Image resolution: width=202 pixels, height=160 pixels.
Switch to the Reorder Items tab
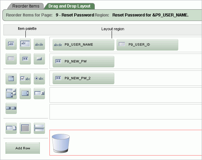26,6
